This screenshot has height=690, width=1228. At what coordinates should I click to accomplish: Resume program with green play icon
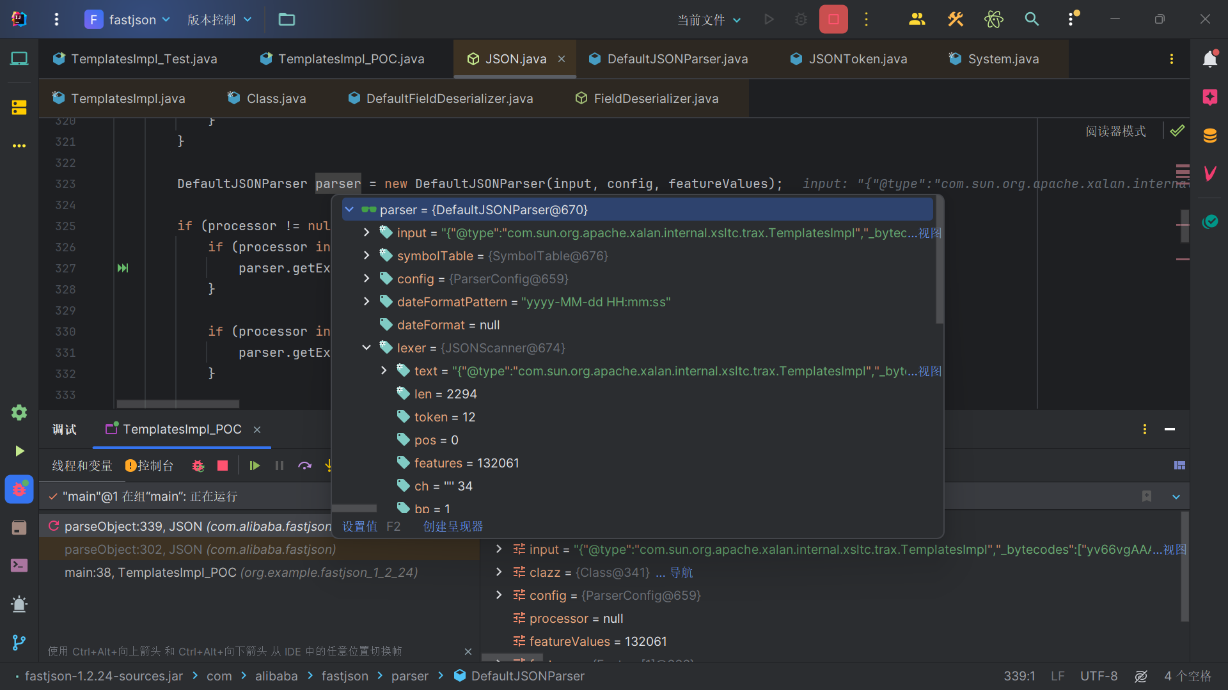255,466
